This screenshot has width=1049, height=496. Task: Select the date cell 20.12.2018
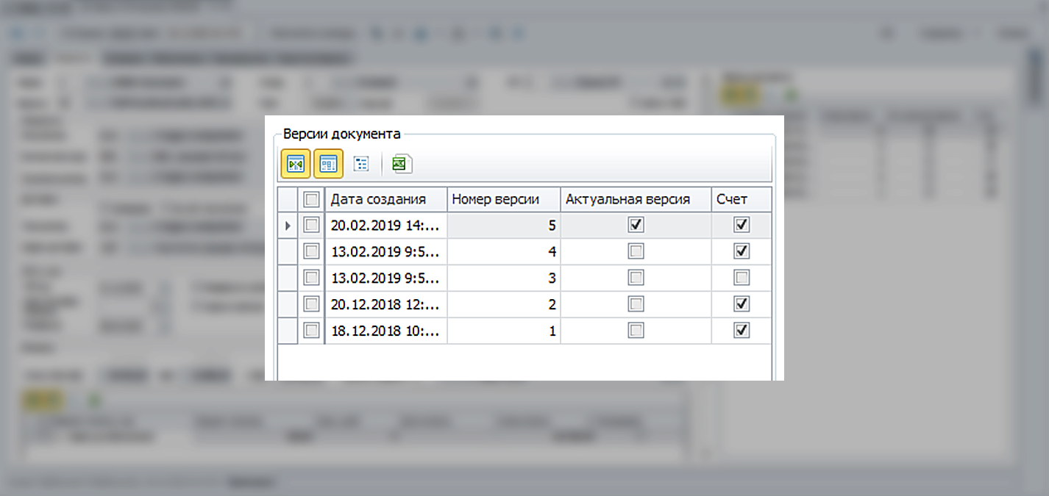(x=385, y=304)
